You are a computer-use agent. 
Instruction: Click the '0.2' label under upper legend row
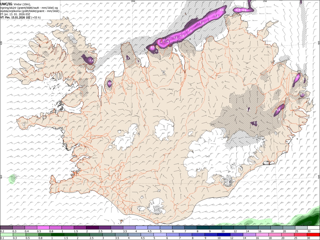pos(2,231)
